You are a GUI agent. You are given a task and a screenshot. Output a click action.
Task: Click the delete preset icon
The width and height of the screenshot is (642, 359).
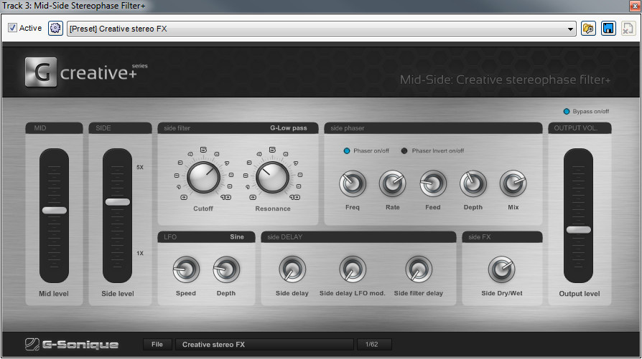628,28
